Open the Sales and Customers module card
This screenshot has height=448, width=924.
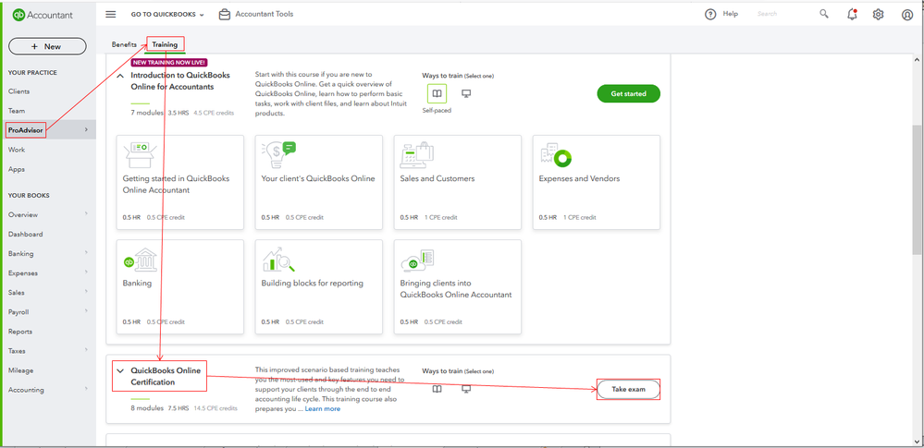(x=457, y=182)
